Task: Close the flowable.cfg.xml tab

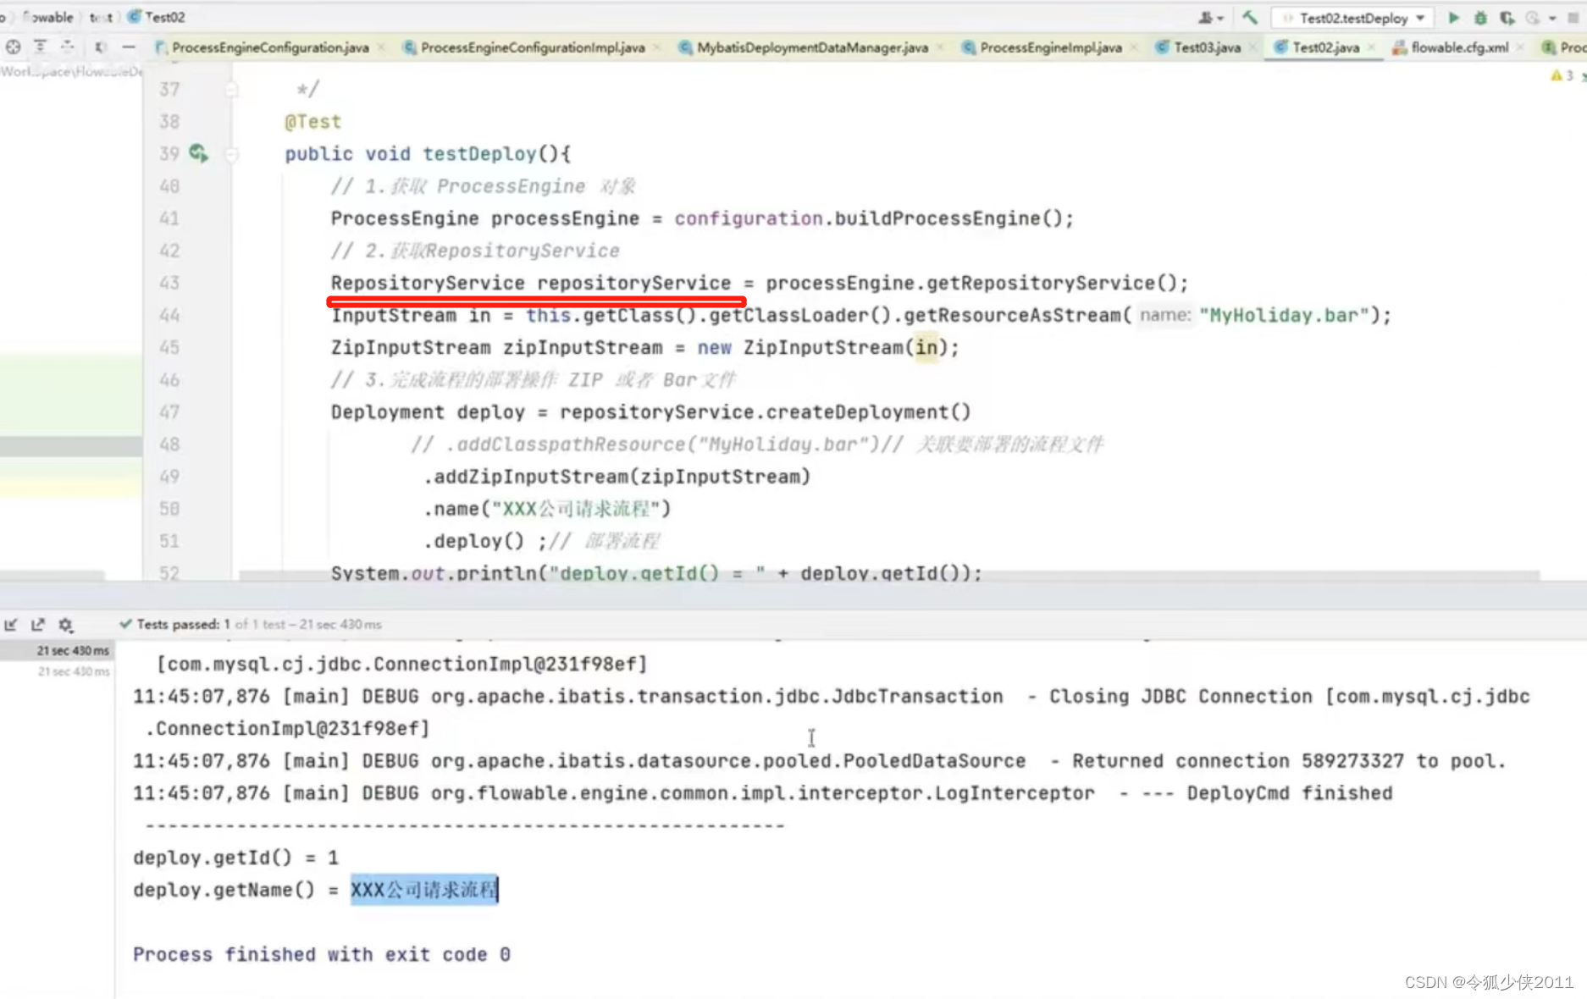Action: [1521, 47]
